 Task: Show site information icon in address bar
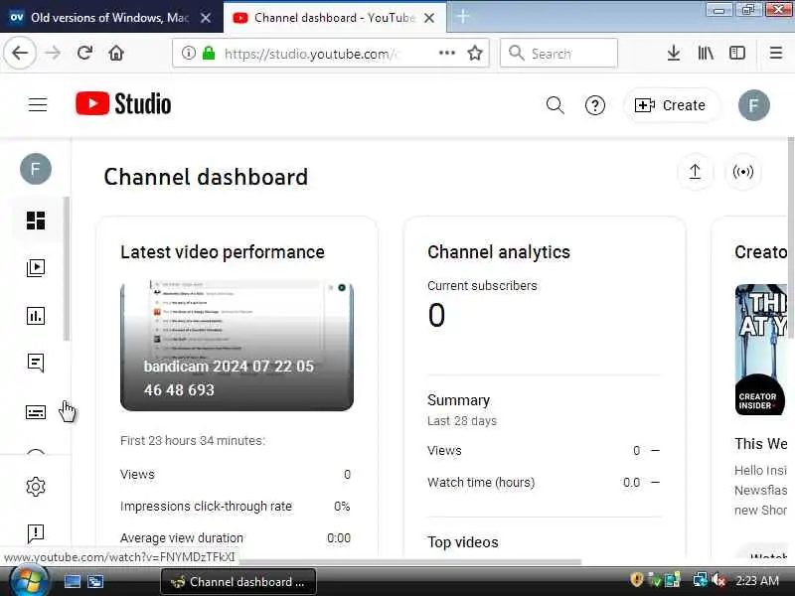coord(188,53)
